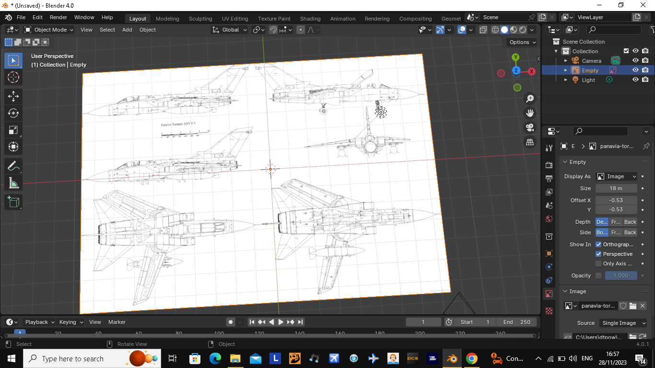Screen dimensions: 655x368
Task: Select the Select Box tool
Action: [x=13, y=60]
